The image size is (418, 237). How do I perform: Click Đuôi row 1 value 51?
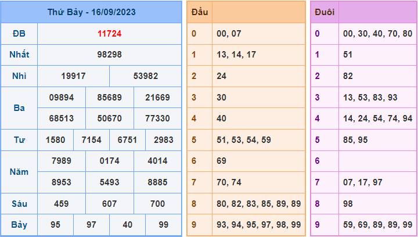pyautogui.click(x=348, y=55)
